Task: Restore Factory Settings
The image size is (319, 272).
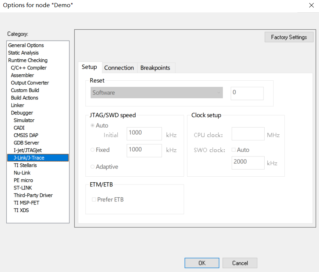Action: pyautogui.click(x=289, y=37)
